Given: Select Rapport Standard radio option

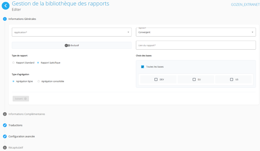Looking at the screenshot, I should click(13, 63).
